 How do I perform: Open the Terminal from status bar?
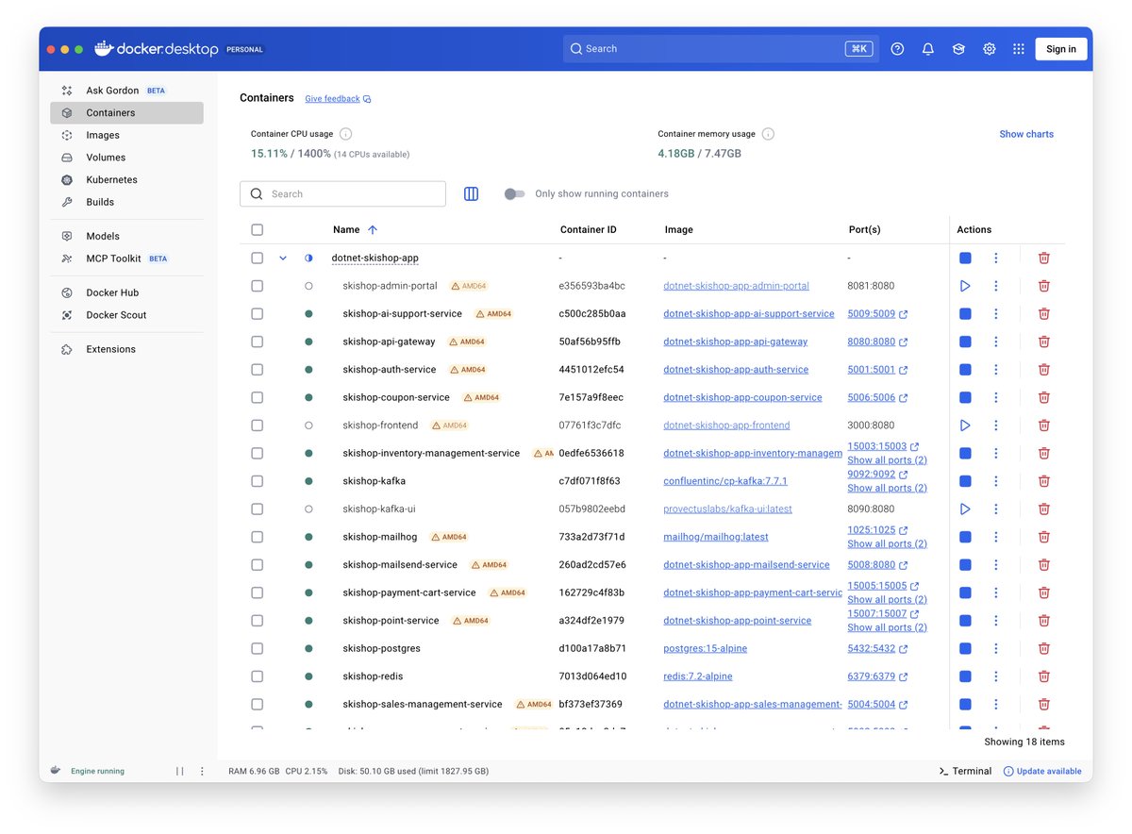(965, 771)
